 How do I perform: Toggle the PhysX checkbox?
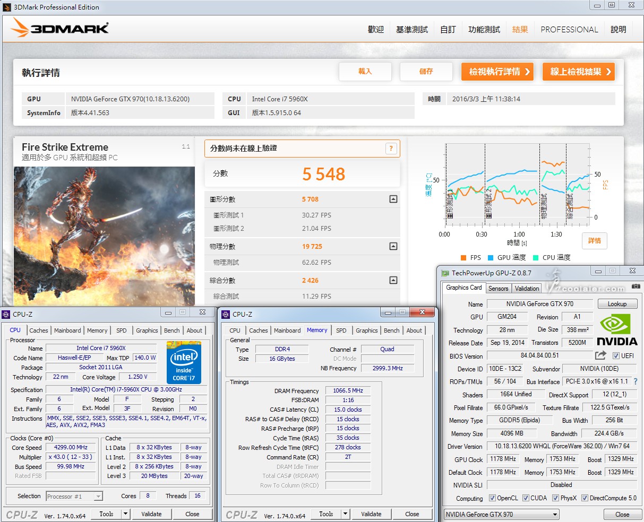point(555,498)
